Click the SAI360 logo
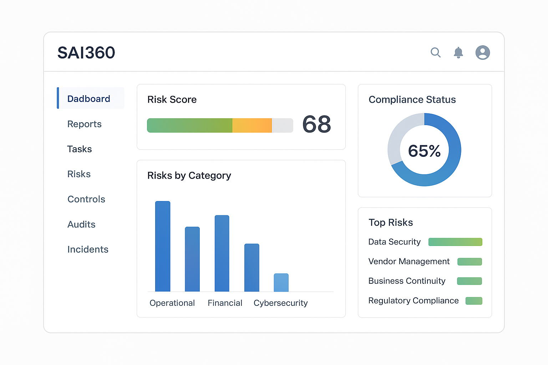The height and width of the screenshot is (365, 548). (86, 52)
